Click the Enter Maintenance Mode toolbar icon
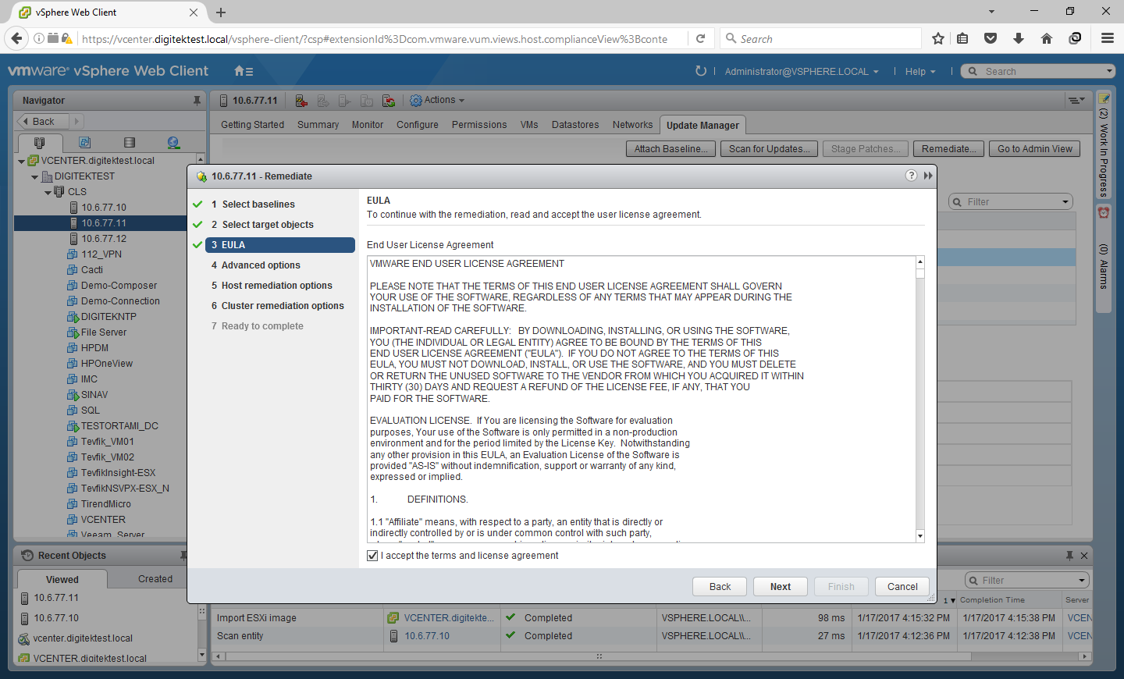 (301, 101)
